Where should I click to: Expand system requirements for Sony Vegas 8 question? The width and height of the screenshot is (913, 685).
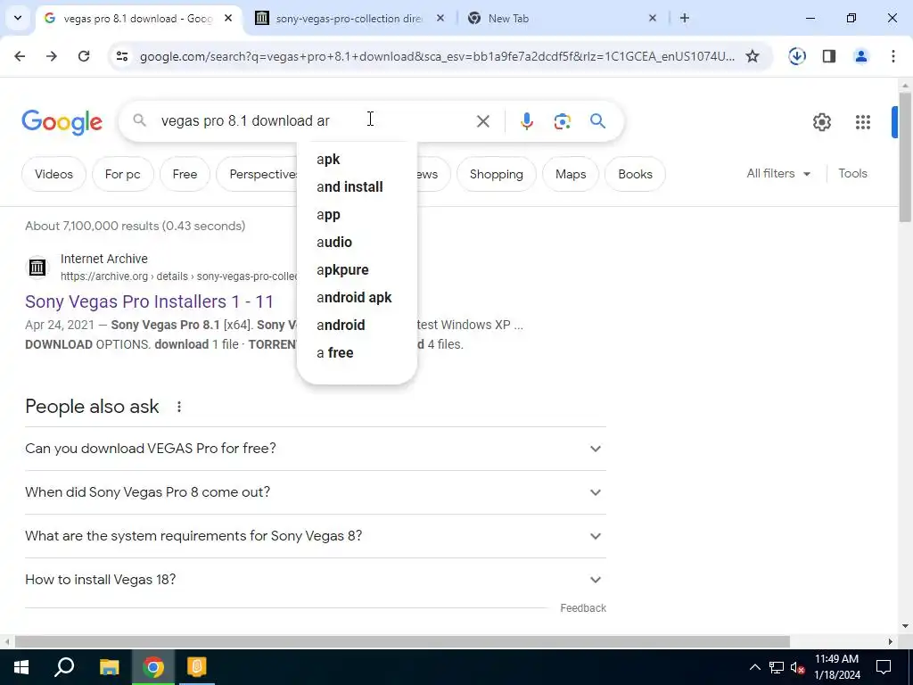[315, 536]
